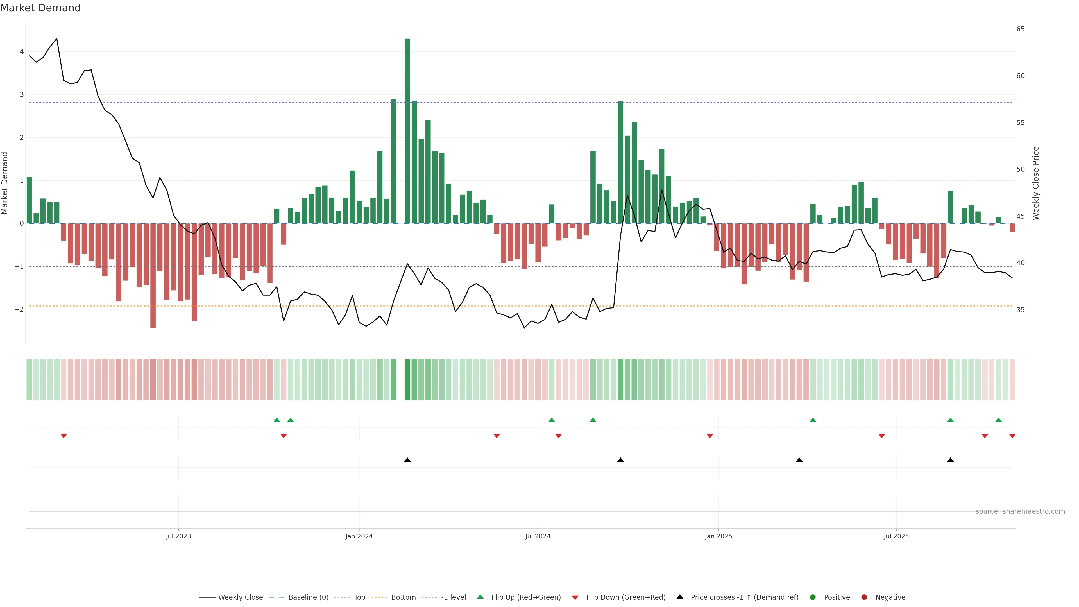Click the Jul 2024 x-axis label
The height and width of the screenshot is (607, 1079).
click(x=538, y=536)
